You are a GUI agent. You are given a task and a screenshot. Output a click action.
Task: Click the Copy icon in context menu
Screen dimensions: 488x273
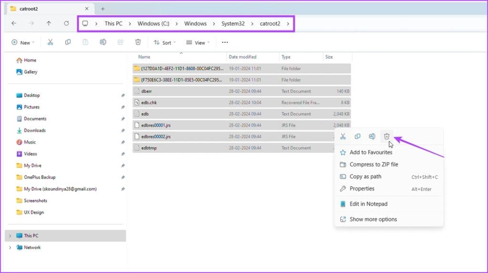357,136
